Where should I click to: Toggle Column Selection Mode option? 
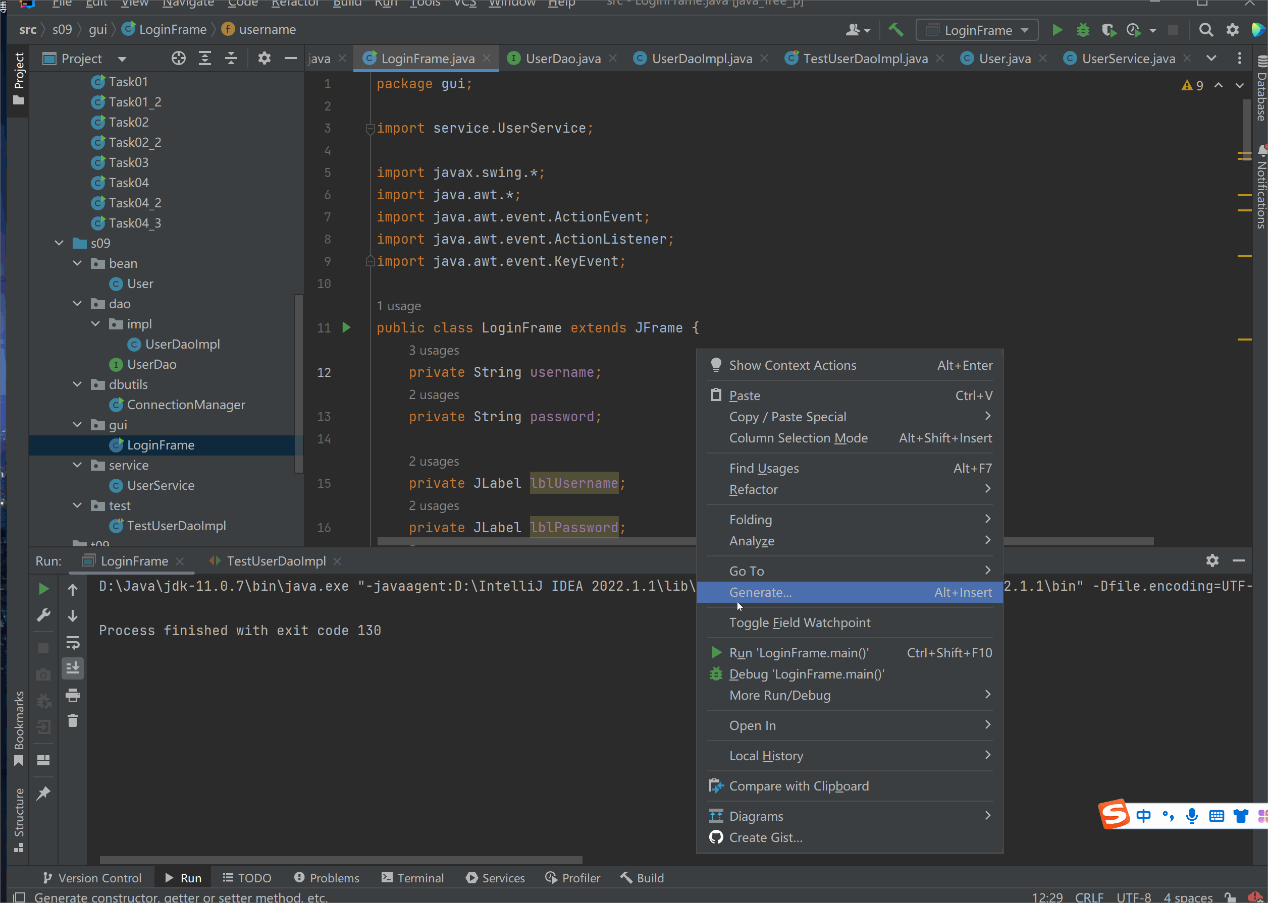pyautogui.click(x=799, y=437)
